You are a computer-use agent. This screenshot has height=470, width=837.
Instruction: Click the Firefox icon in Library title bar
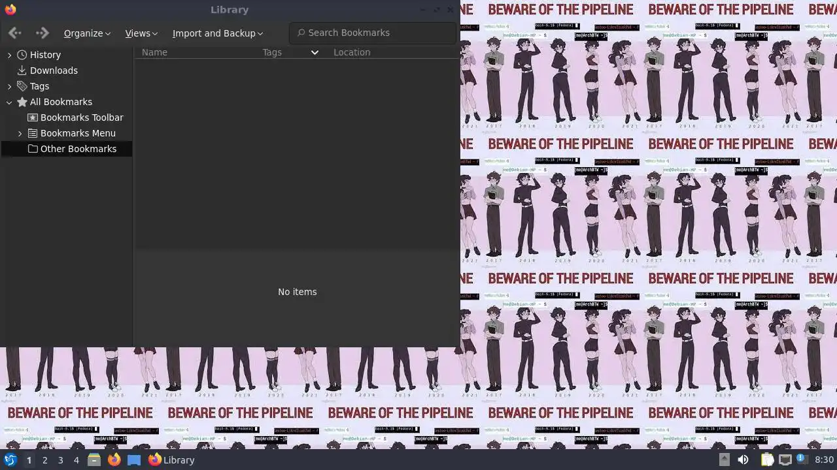click(x=10, y=9)
